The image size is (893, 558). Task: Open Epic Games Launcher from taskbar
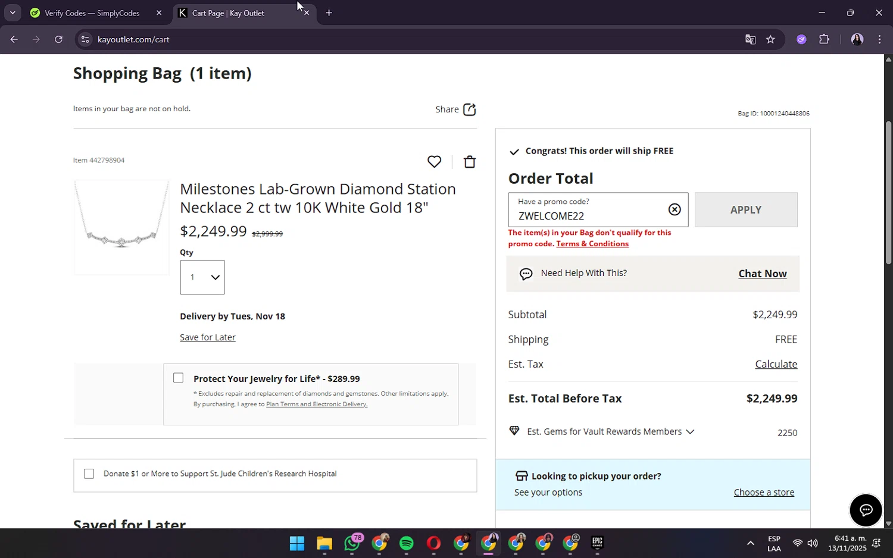(x=597, y=543)
